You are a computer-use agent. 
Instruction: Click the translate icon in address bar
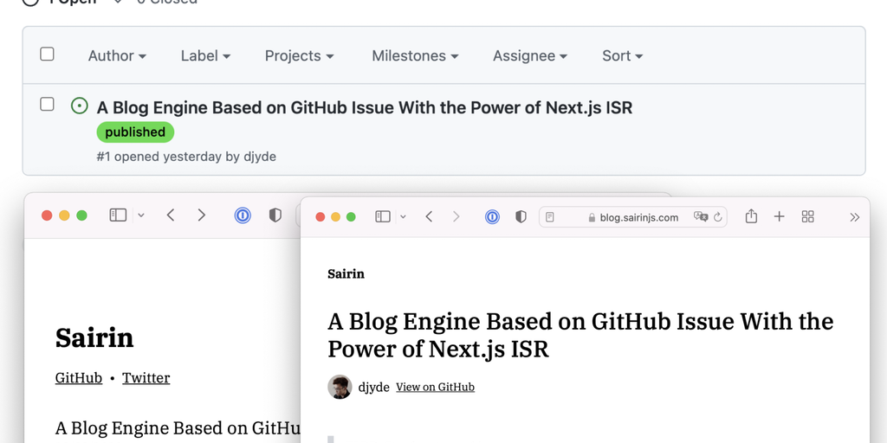(x=701, y=217)
